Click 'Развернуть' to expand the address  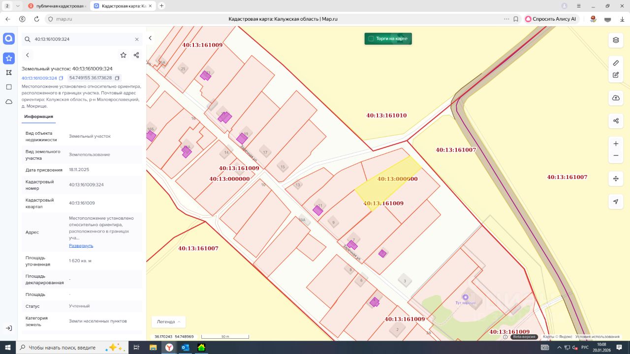(x=81, y=245)
